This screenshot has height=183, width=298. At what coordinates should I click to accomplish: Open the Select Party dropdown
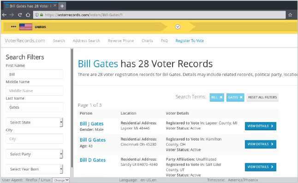[34, 154]
